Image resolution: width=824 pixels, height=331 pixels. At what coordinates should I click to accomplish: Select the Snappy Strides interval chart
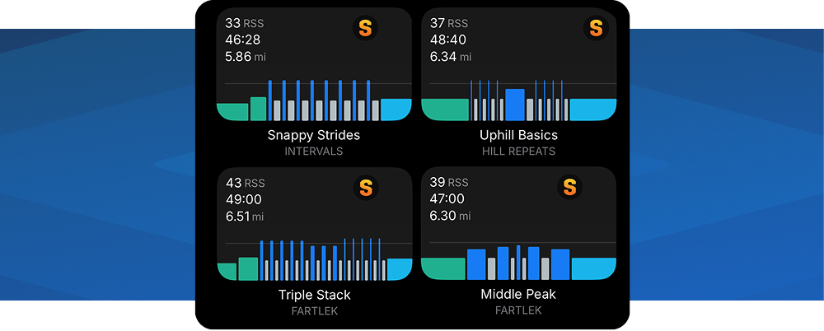click(x=314, y=100)
